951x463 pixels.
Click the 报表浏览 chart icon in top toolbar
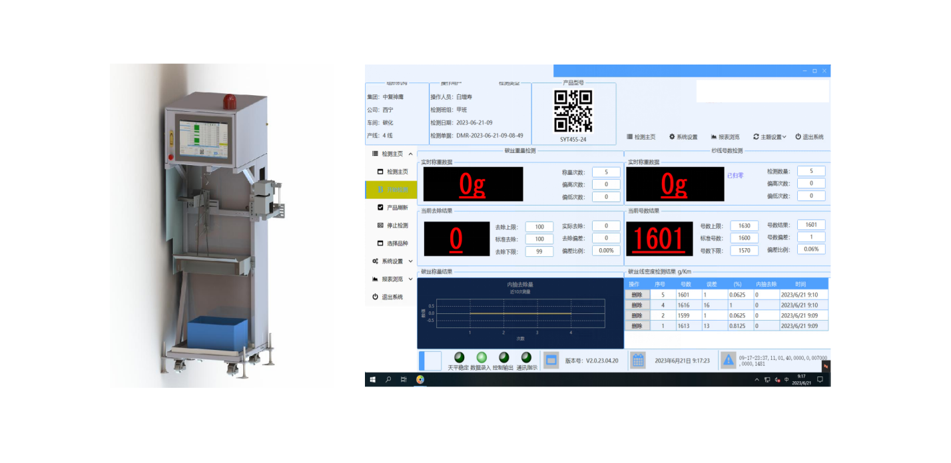pos(713,137)
